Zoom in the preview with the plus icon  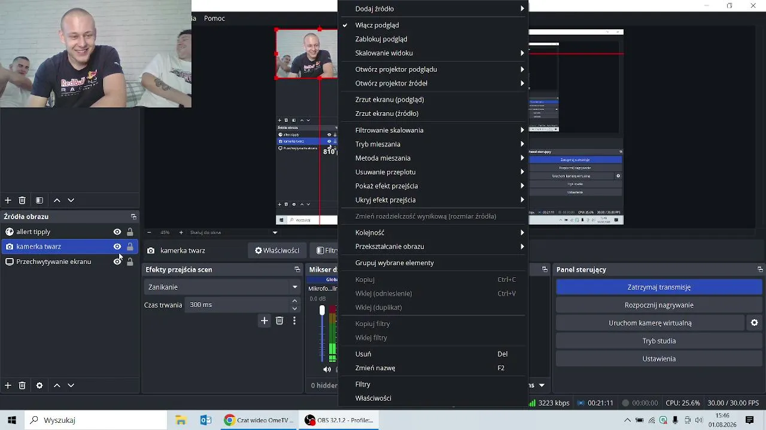[181, 232]
